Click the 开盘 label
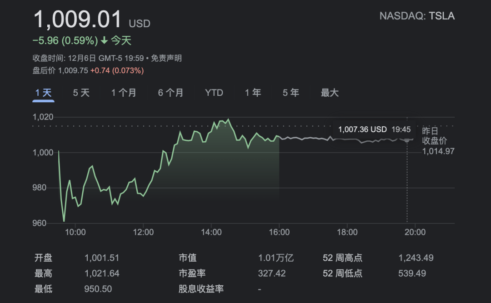 (x=43, y=258)
